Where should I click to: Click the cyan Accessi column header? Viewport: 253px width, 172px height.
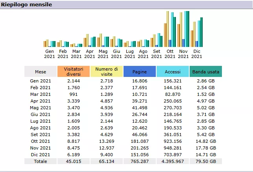[172, 71]
